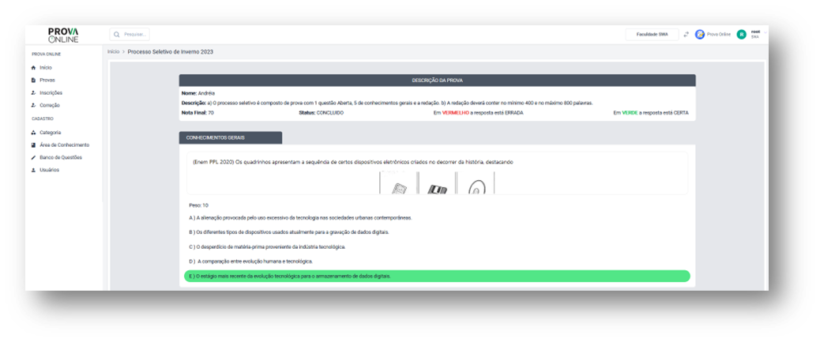
Task: Select answer C about desperdício de matéria-prima
Action: [x=267, y=246]
